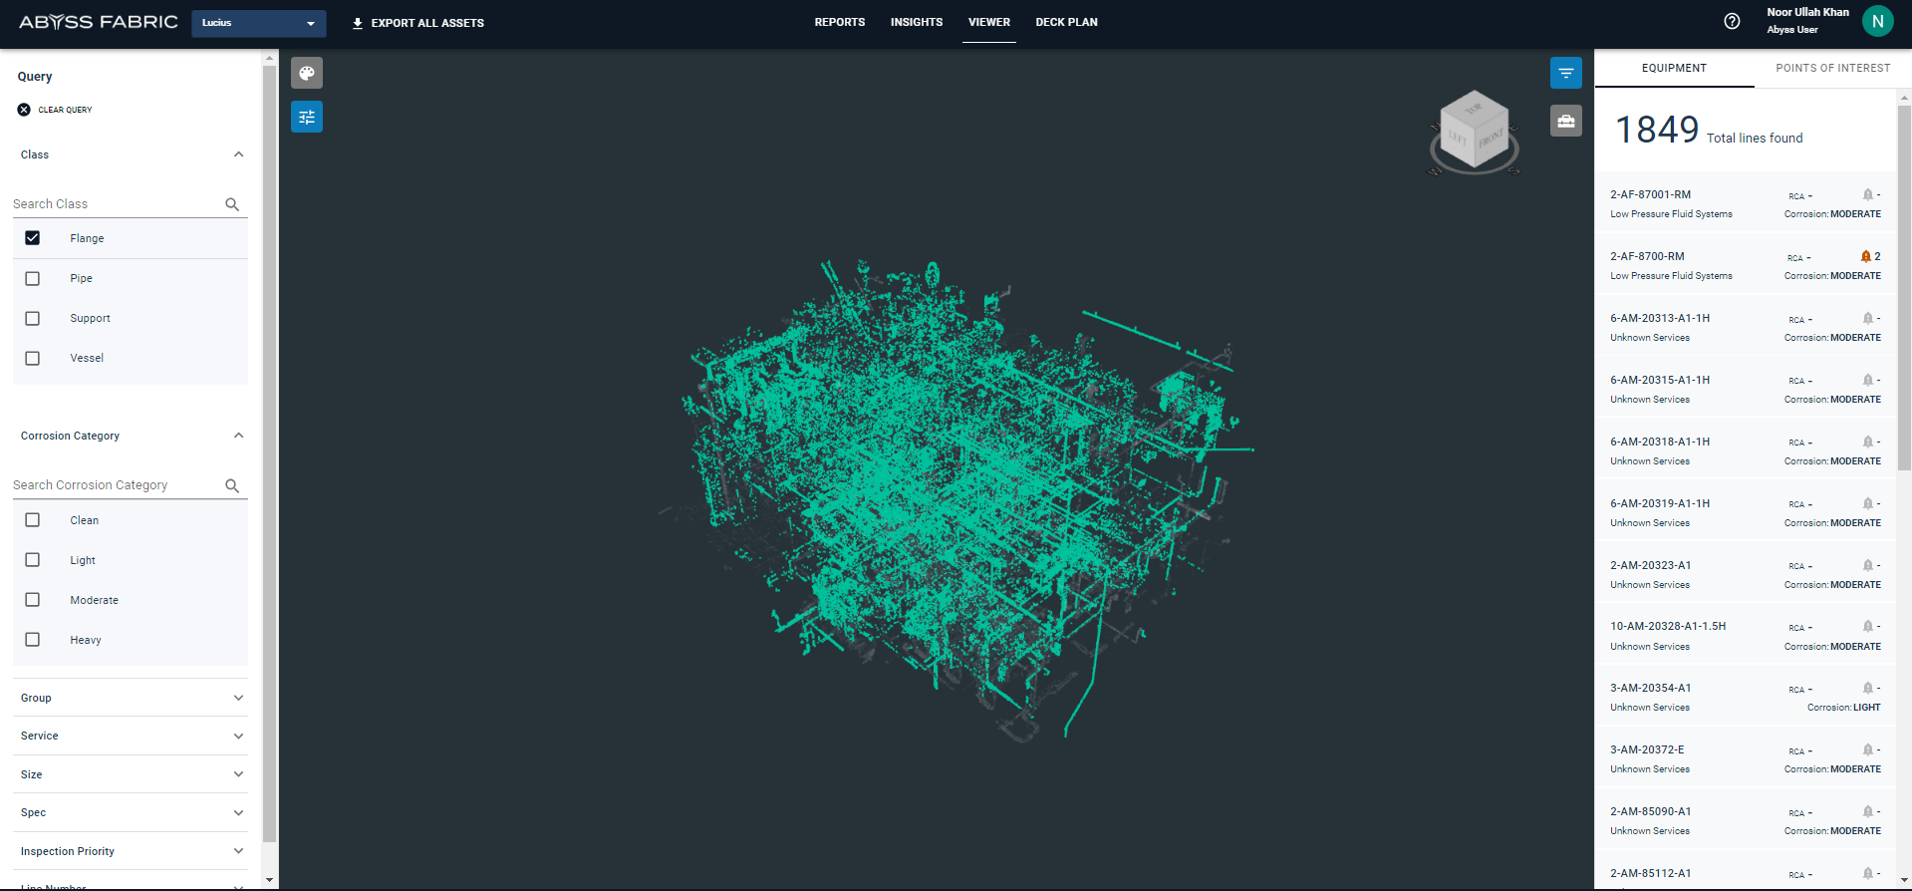Switch to the Points of Interest tab
Viewport: 1912px width, 891px height.
(1832, 69)
